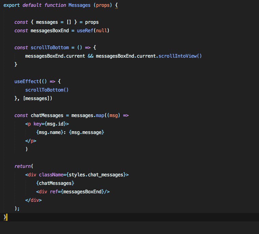The width and height of the screenshot is (259, 234).
Task: Click useRef in the messagesBoxEnd declaration
Action: click(85, 31)
